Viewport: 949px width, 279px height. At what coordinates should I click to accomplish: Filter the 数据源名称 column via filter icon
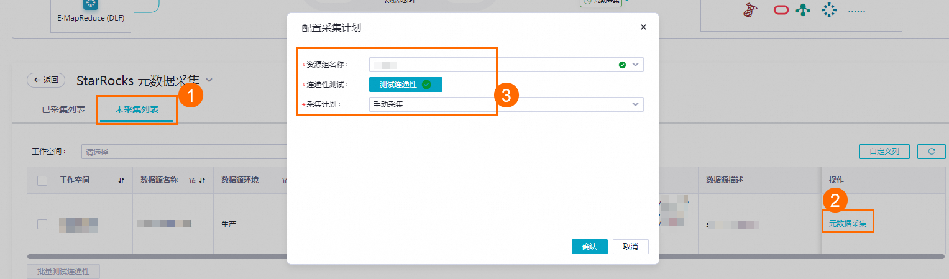(191, 181)
